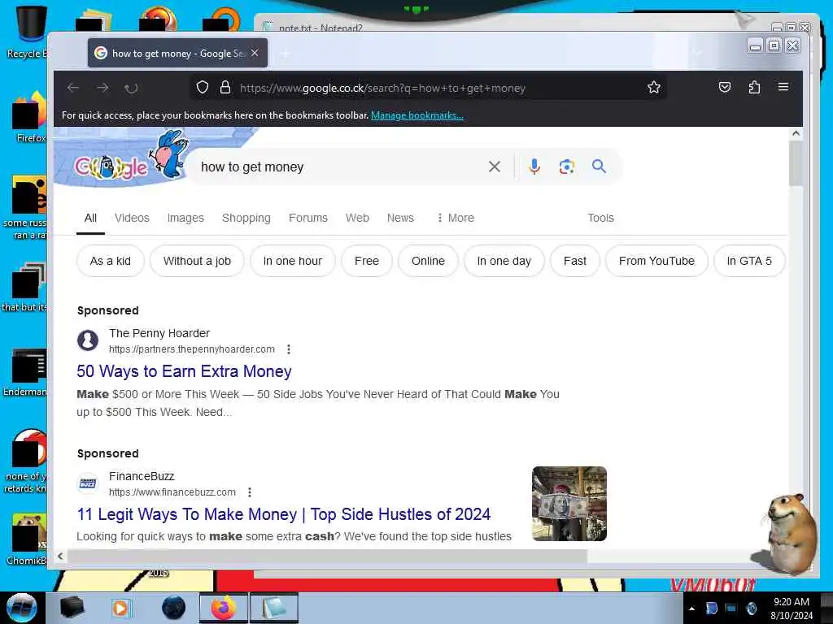833x624 pixels.
Task: Open the Tools search options
Action: coord(600,218)
